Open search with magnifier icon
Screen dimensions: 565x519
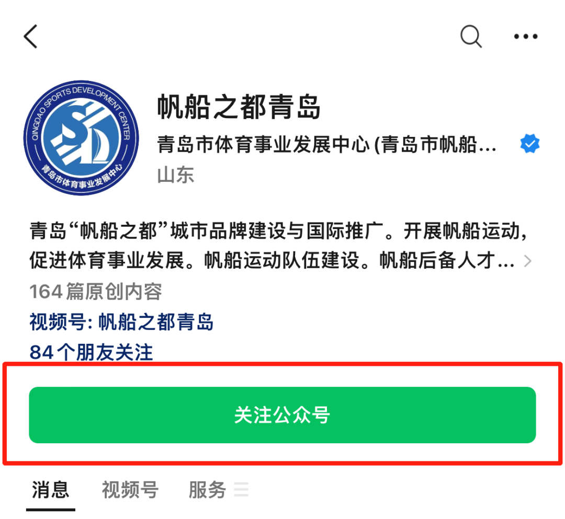[x=471, y=37]
